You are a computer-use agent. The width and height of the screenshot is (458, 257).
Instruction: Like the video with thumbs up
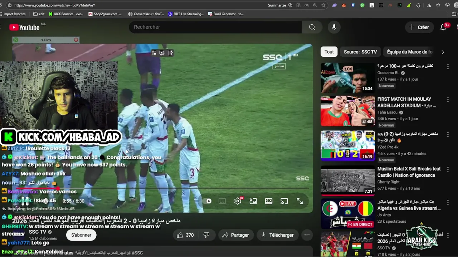tap(185, 235)
